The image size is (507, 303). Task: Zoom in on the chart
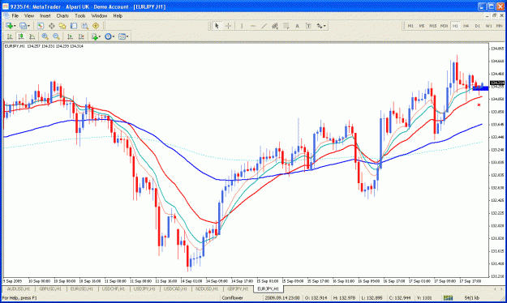45,36
